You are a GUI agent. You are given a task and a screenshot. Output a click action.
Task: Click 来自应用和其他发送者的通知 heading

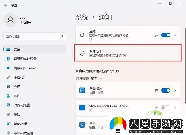(97, 71)
